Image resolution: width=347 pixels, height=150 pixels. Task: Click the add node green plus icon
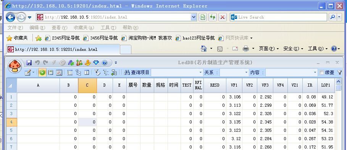(x=114, y=73)
